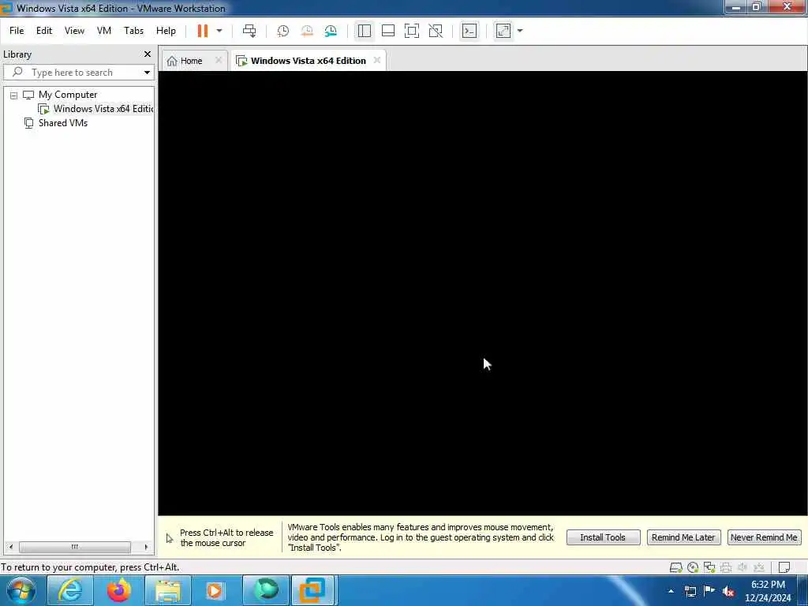Click the library horizontal scrollbar thumb
The height and width of the screenshot is (606, 808).
(x=75, y=547)
